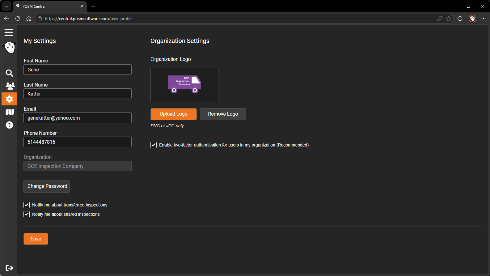Toggle Notify me about transferred inspections
Viewport: 490px width, 276px height.
[x=27, y=205]
